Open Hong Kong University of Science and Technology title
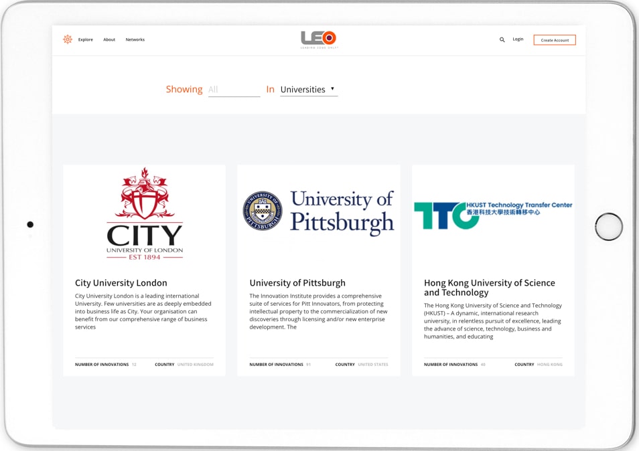Viewport: 639px width, 451px height. click(x=490, y=288)
